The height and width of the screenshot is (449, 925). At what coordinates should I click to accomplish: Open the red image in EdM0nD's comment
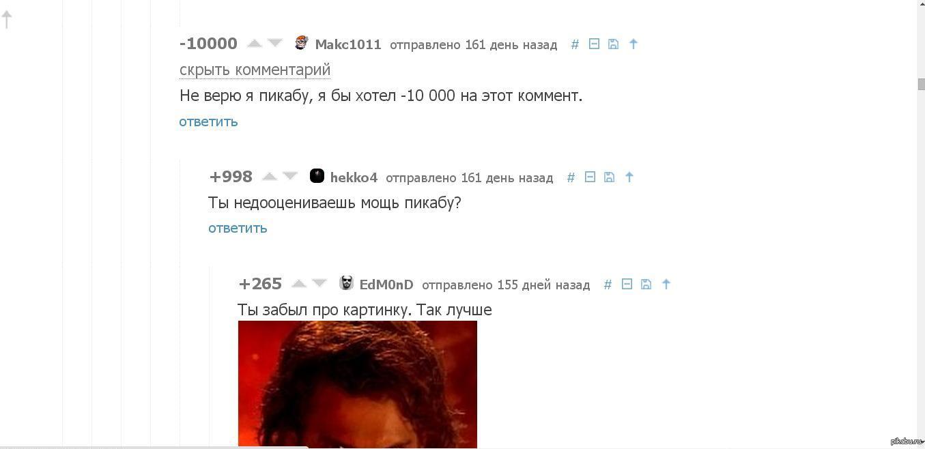tap(358, 384)
